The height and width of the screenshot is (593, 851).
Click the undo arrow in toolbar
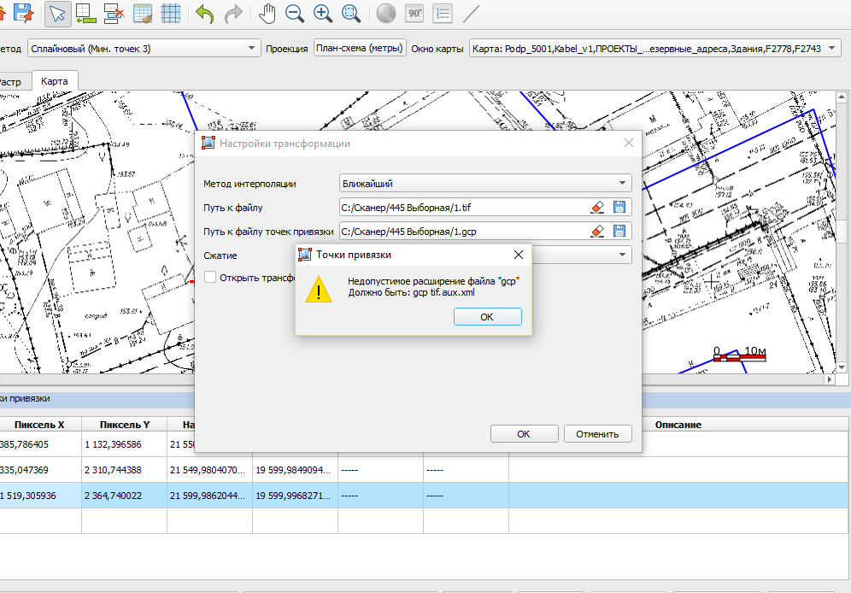pyautogui.click(x=204, y=14)
